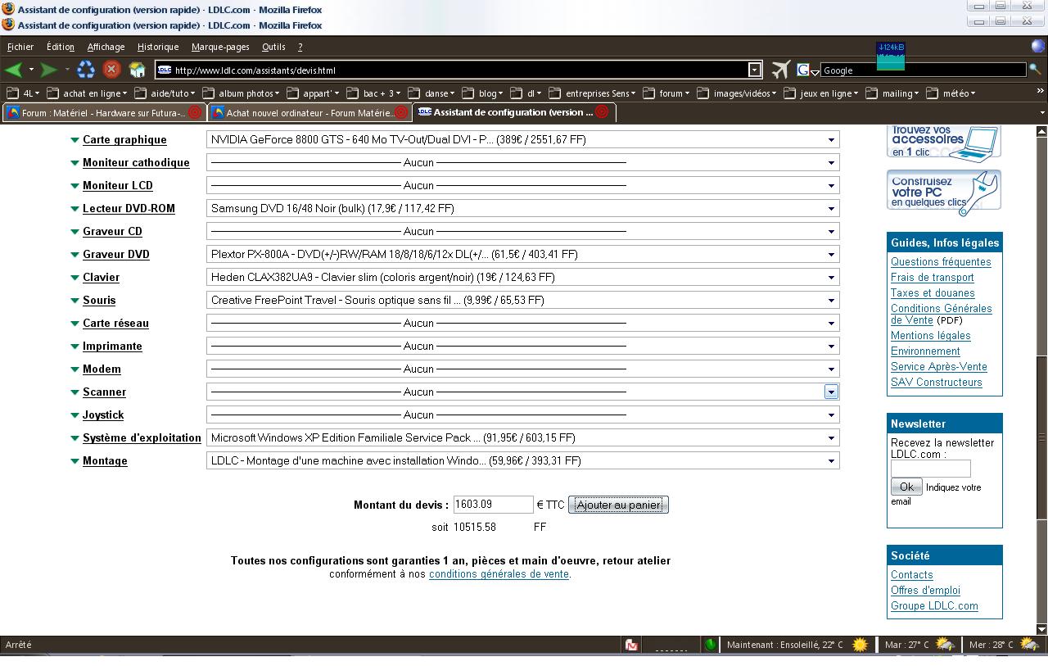
Task: Open the Groupe LDLC.com link
Action: coord(934,606)
